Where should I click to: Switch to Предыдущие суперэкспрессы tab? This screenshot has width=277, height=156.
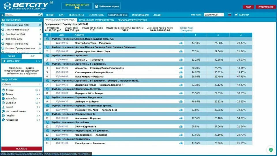(96, 20)
